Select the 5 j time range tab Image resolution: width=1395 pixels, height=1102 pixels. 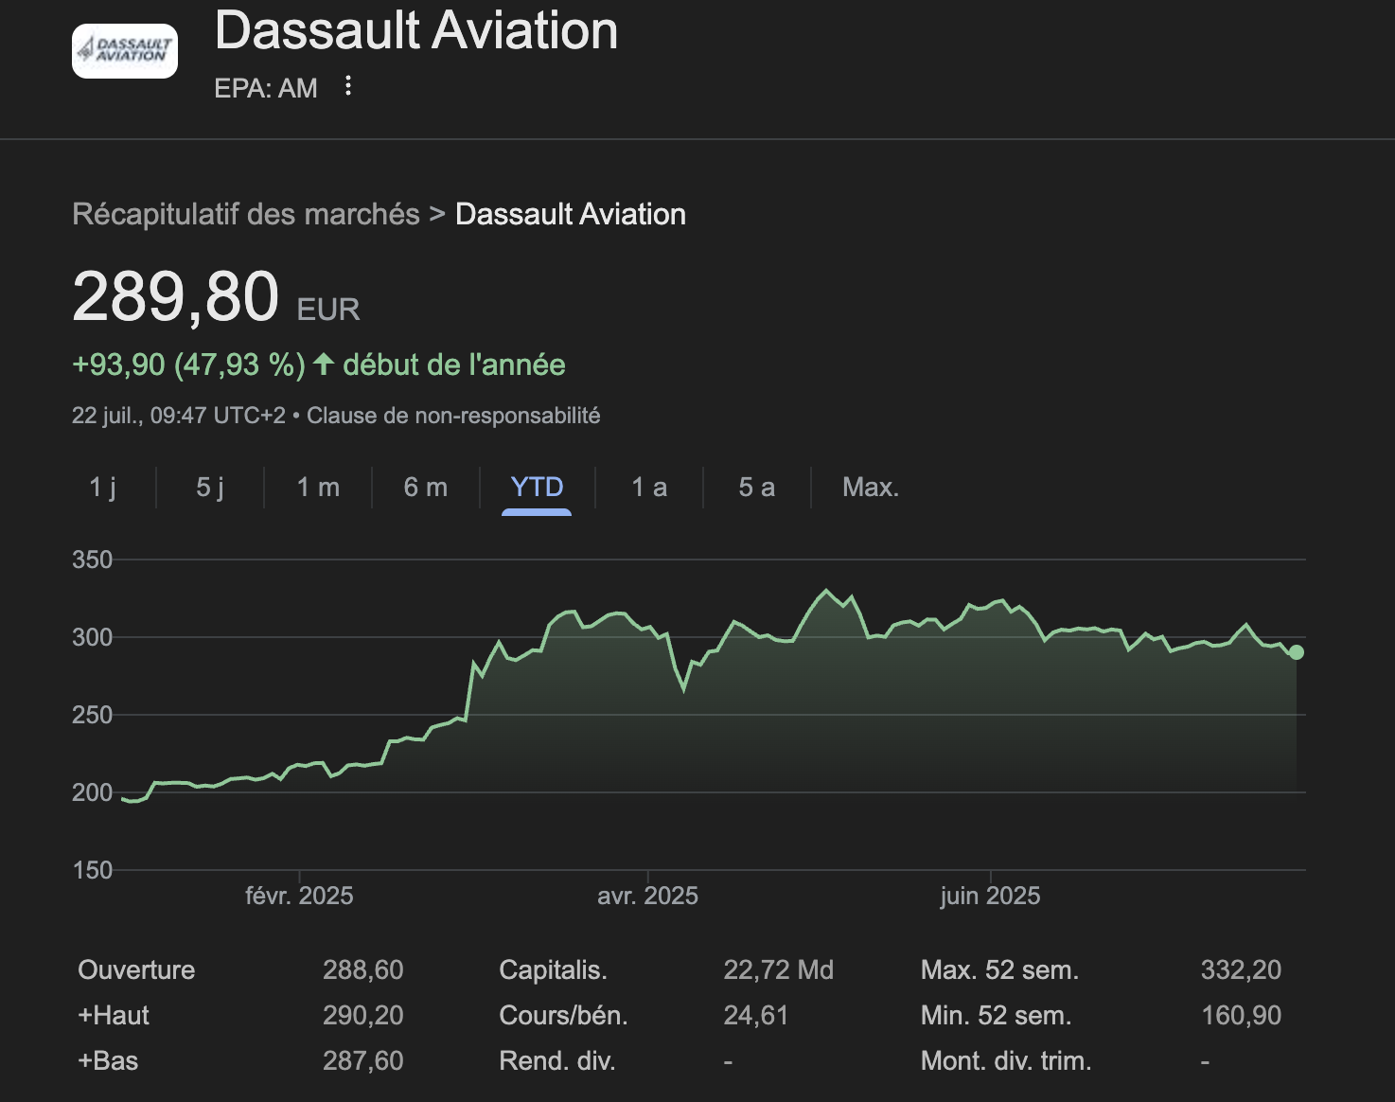210,487
